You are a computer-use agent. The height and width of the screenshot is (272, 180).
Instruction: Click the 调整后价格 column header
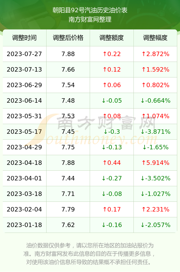coord(68,38)
